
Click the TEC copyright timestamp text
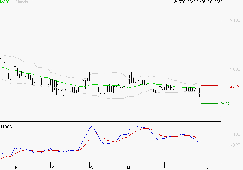[198, 2]
